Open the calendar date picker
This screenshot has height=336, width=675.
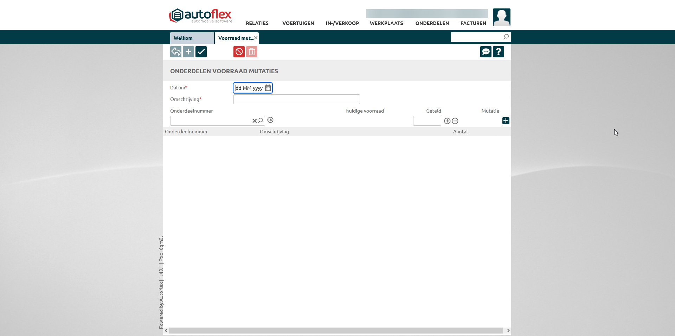click(x=268, y=88)
